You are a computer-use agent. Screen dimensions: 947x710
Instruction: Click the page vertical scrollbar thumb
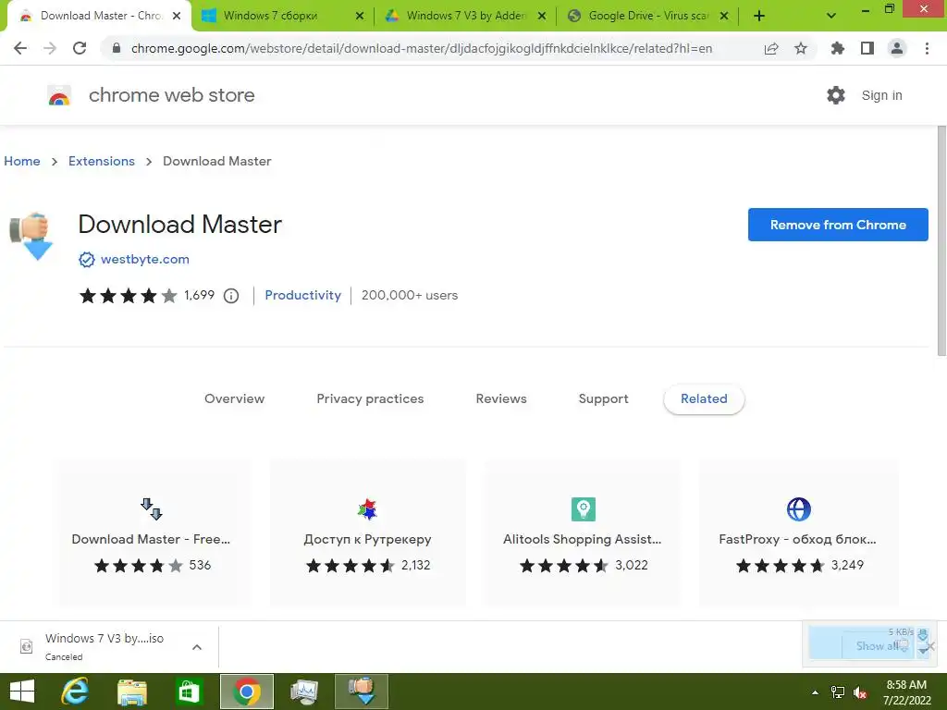pyautogui.click(x=941, y=241)
